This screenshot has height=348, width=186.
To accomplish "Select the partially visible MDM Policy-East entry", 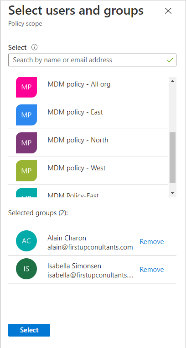I will [x=88, y=191].
